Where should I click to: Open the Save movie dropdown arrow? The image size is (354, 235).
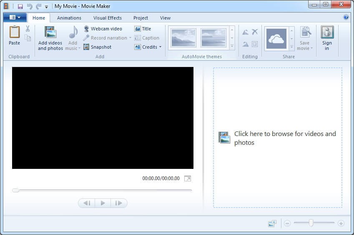pos(311,48)
